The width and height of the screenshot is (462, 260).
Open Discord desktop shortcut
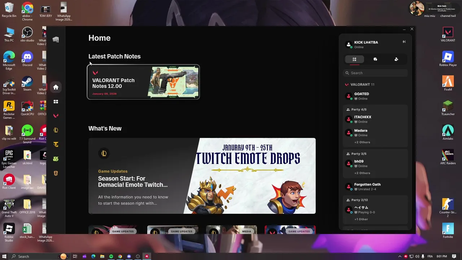pos(27,59)
